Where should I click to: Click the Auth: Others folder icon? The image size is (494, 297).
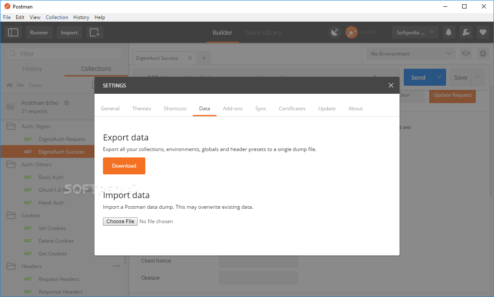[x=11, y=165]
